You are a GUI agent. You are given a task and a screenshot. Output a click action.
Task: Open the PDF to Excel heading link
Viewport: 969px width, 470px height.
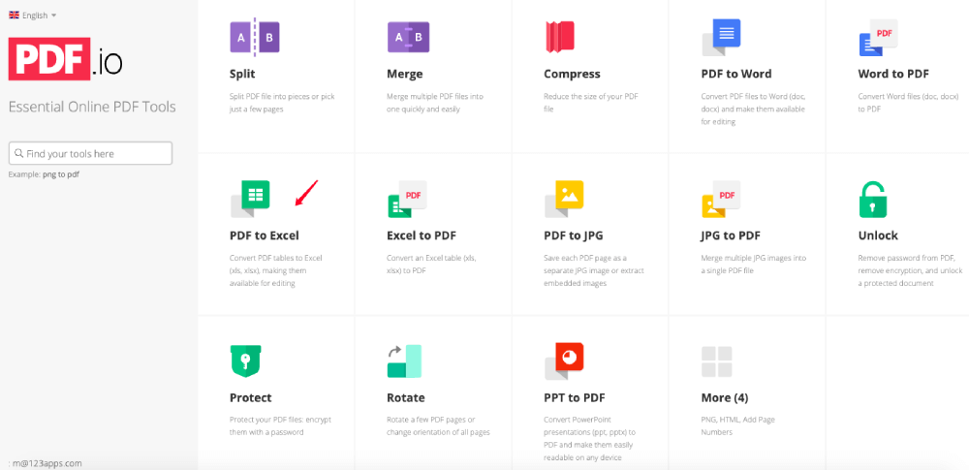265,235
